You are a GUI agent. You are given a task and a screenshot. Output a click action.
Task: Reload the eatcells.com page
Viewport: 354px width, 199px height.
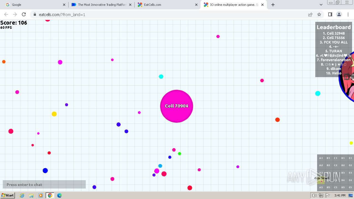(x=24, y=14)
